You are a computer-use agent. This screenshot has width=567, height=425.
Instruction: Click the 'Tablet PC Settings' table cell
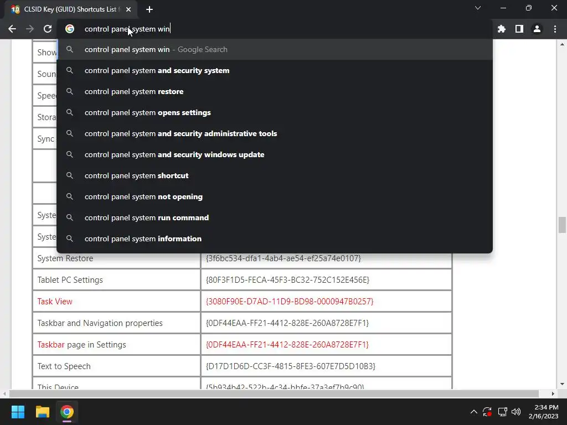pyautogui.click(x=116, y=279)
